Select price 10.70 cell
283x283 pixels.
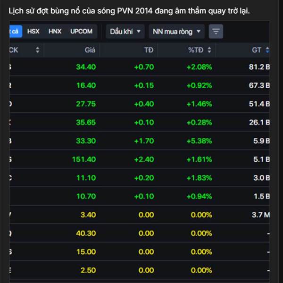coord(86,196)
